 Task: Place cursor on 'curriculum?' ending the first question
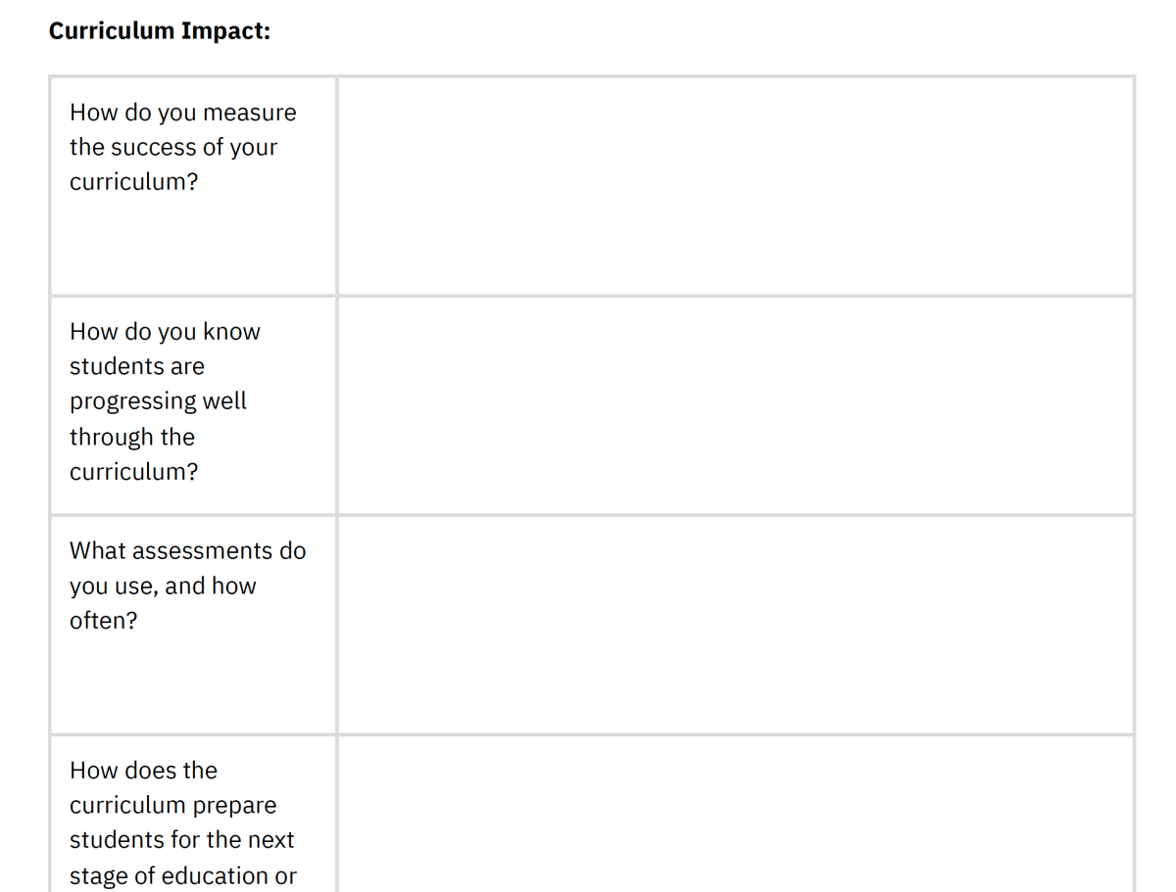[133, 182]
